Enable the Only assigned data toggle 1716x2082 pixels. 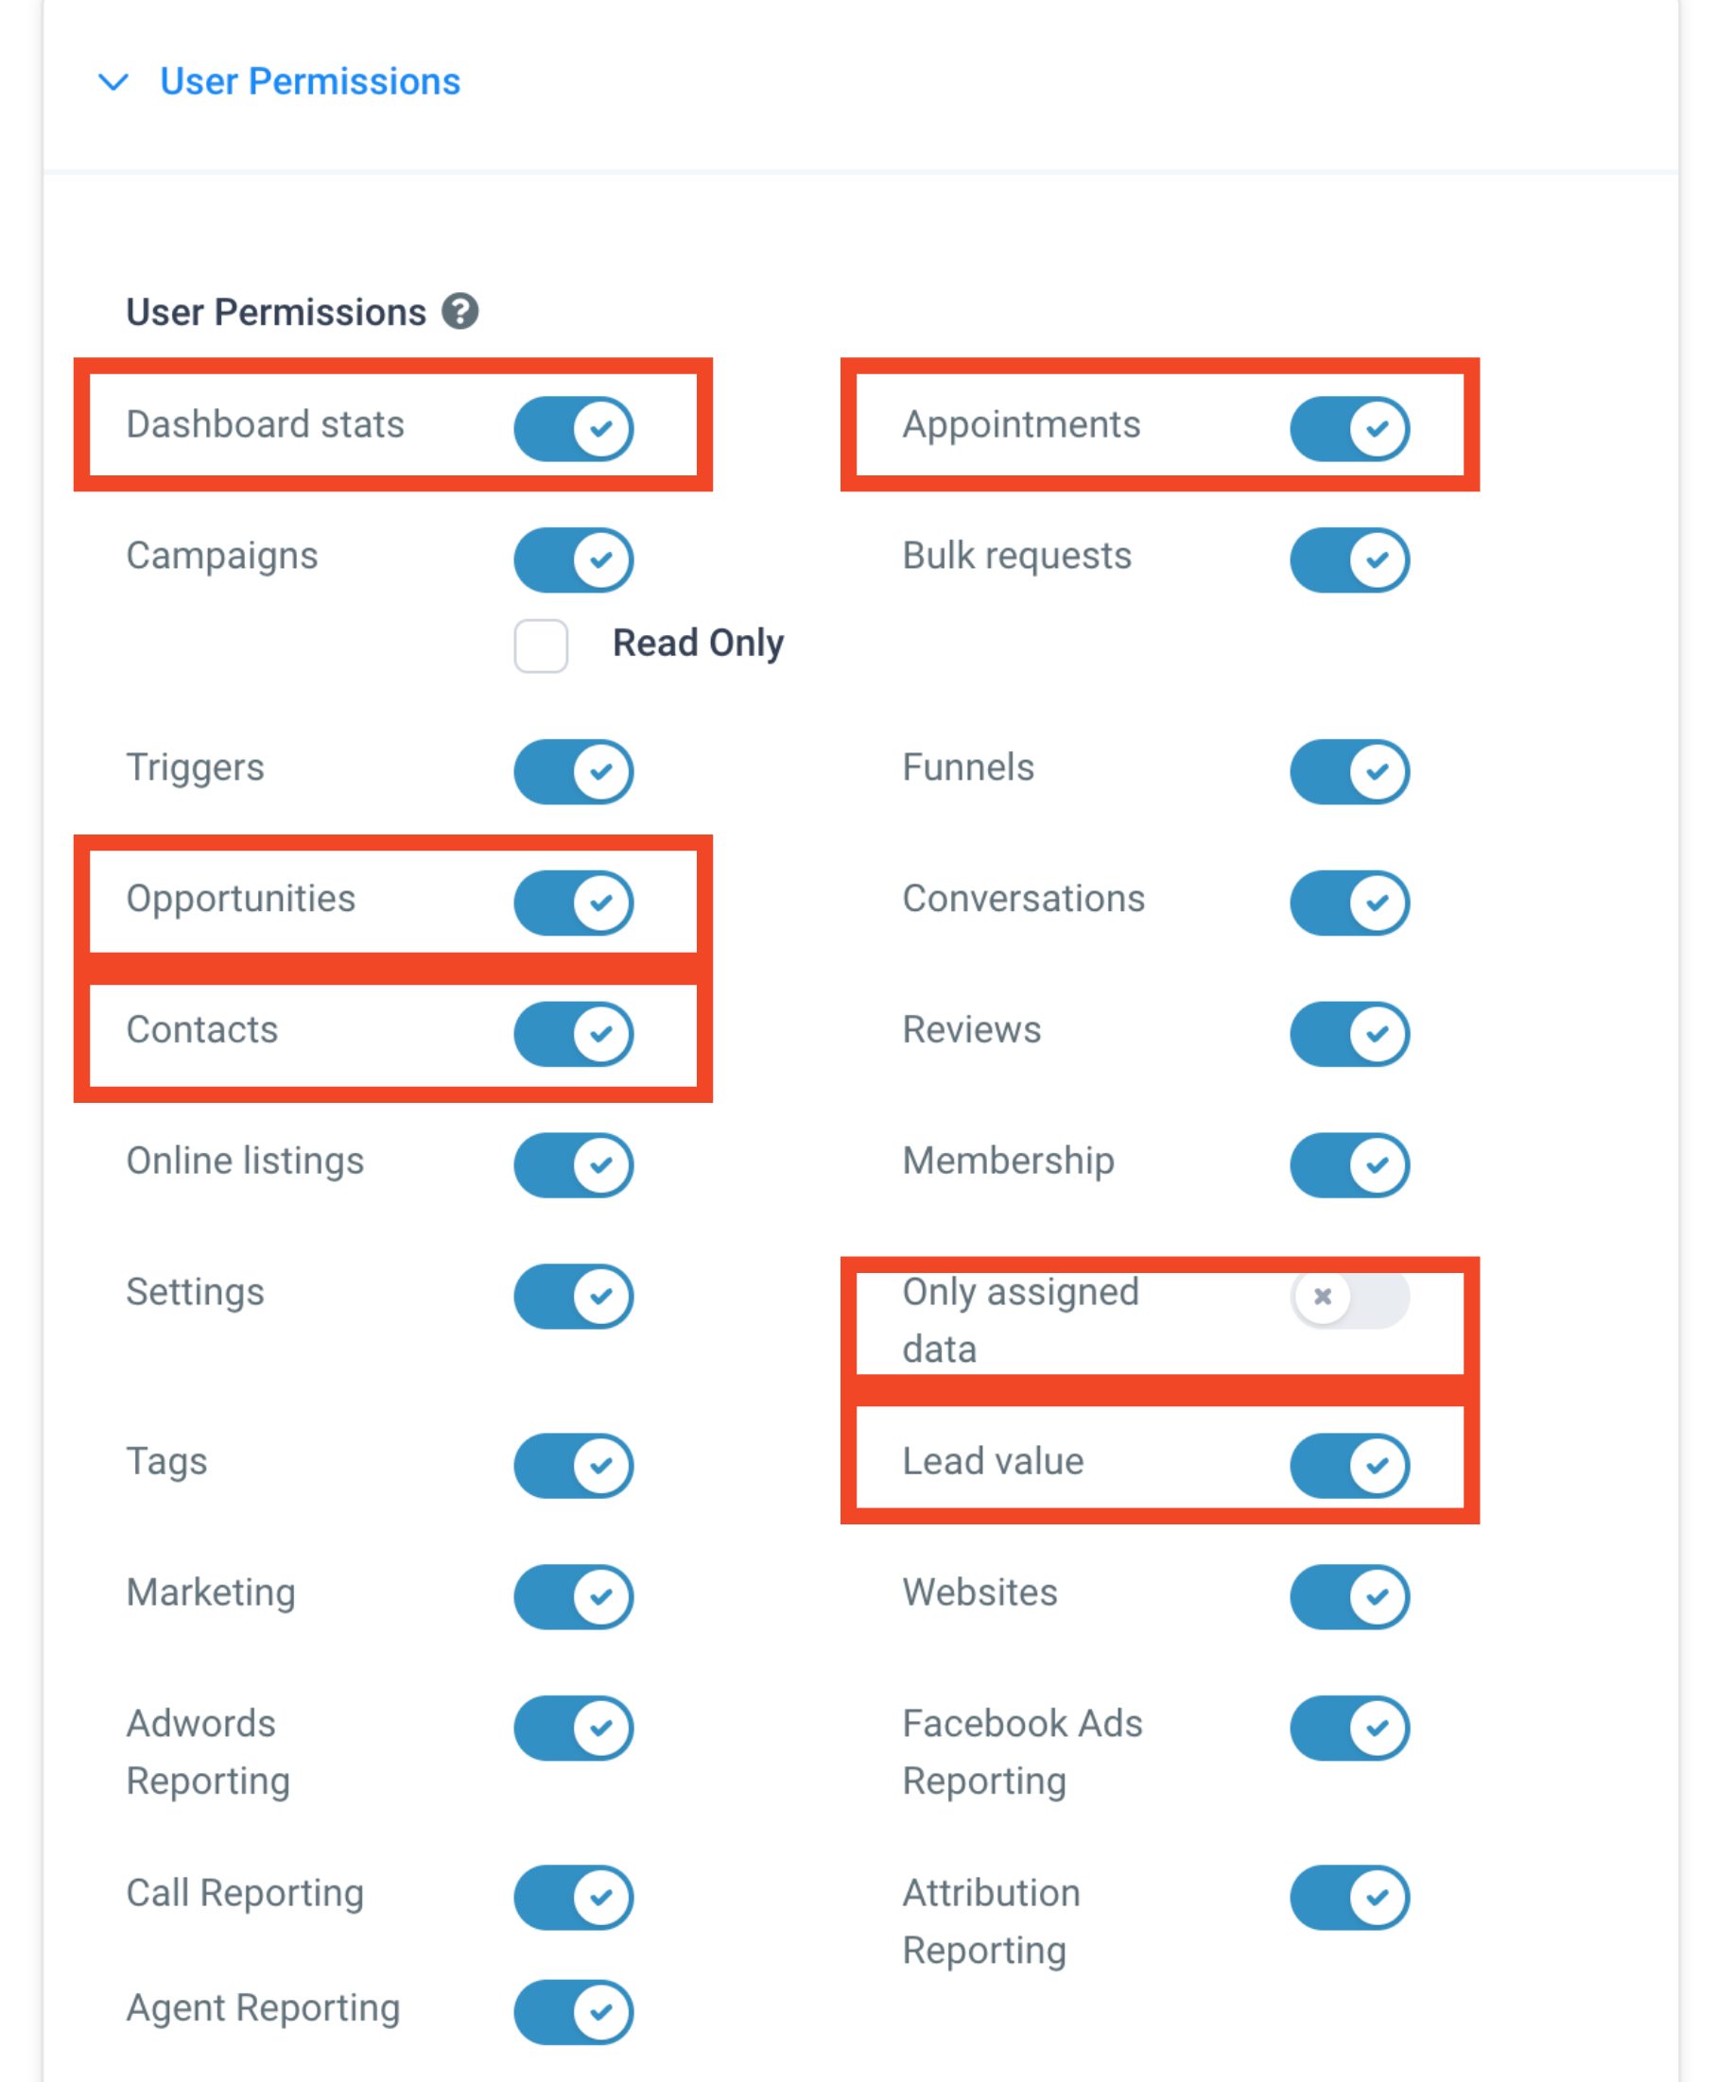(x=1349, y=1296)
